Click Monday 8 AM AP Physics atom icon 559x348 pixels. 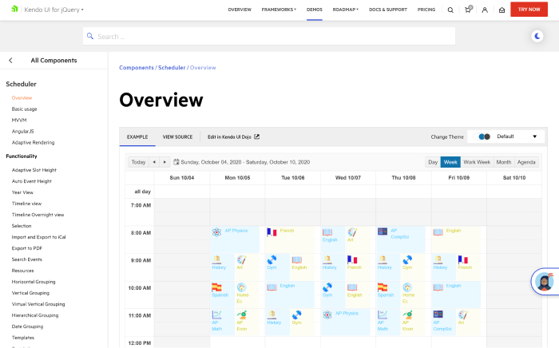(x=216, y=232)
